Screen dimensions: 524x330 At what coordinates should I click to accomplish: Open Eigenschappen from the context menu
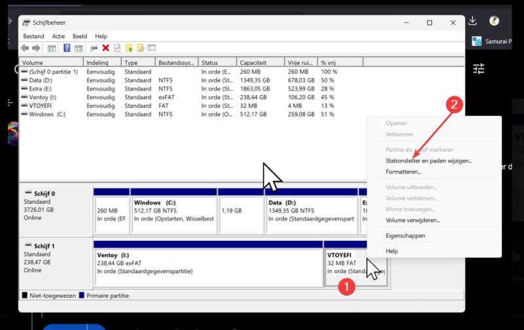405,236
